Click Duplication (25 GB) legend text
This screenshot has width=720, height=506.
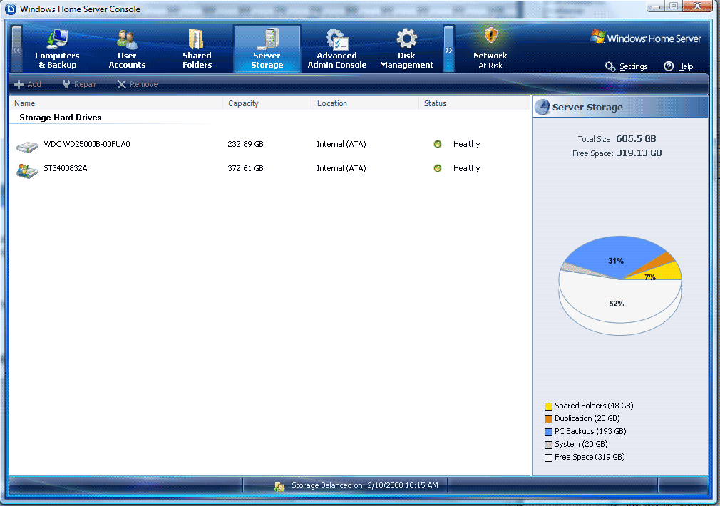pos(587,418)
